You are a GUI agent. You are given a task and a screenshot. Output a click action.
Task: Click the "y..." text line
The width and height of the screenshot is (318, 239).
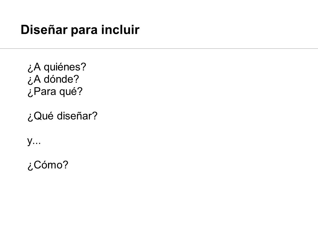pos(34,141)
